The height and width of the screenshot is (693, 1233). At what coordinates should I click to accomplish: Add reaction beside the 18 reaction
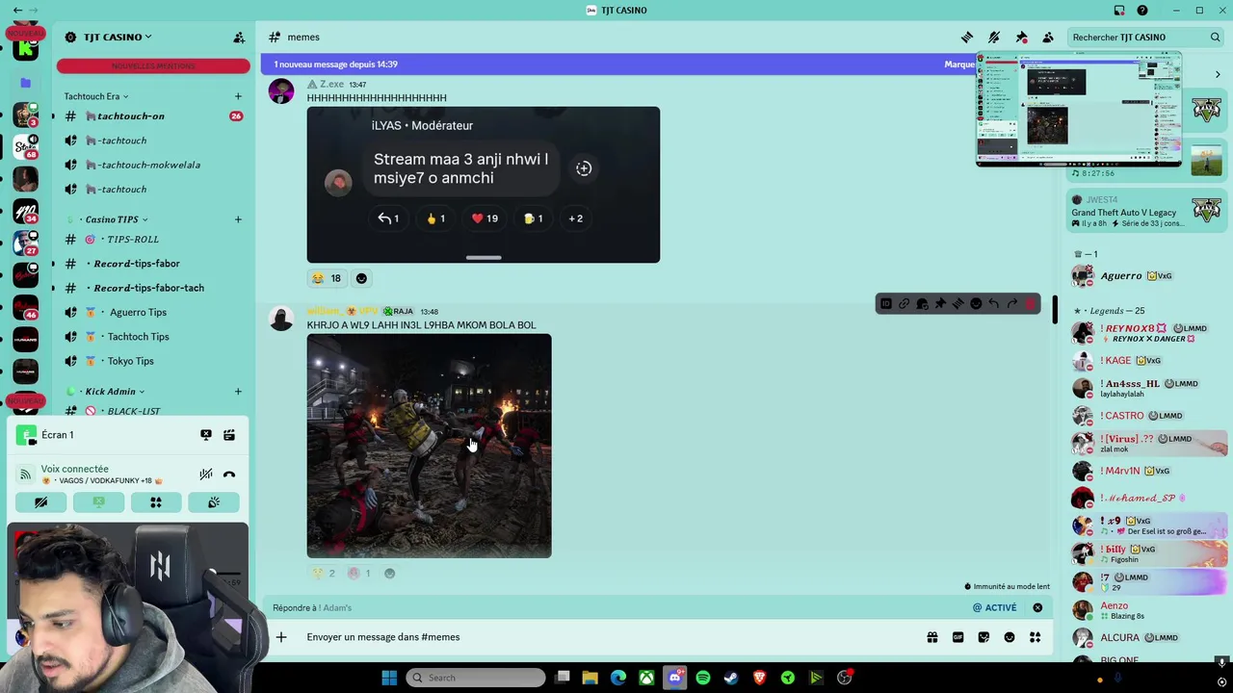(x=361, y=278)
